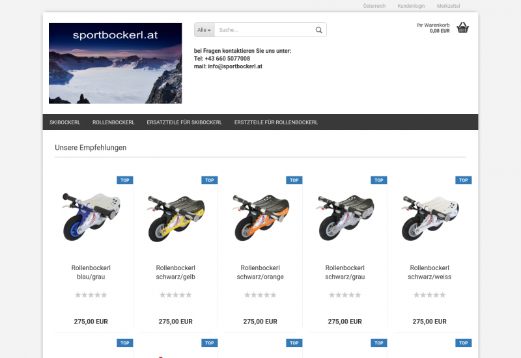Image resolution: width=521 pixels, height=358 pixels.
Task: Open the Rollenbockerl schwarz/grau product image
Action: tap(345, 216)
